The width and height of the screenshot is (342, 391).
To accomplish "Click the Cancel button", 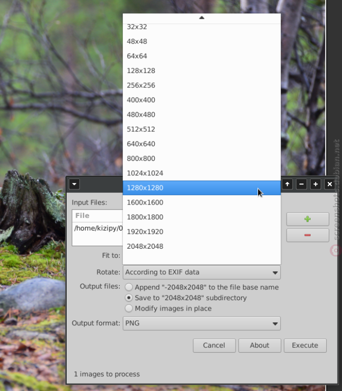I will coord(214,345).
